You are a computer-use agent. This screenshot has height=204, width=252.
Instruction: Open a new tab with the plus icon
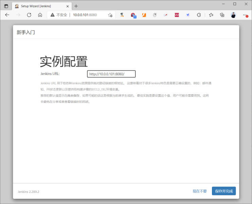(x=76, y=6)
